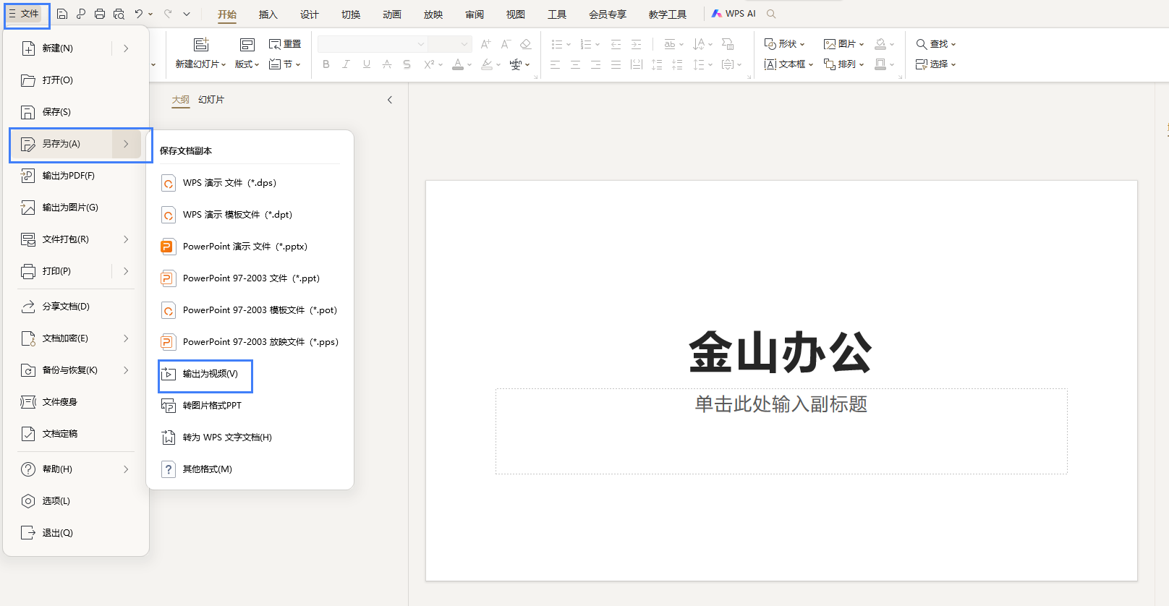The width and height of the screenshot is (1169, 606).
Task: Switch to the 视图 View tab
Action: click(515, 14)
